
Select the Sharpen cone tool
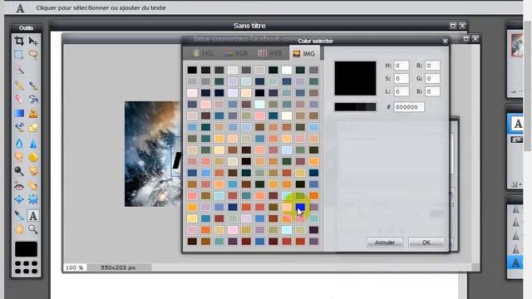33,144
